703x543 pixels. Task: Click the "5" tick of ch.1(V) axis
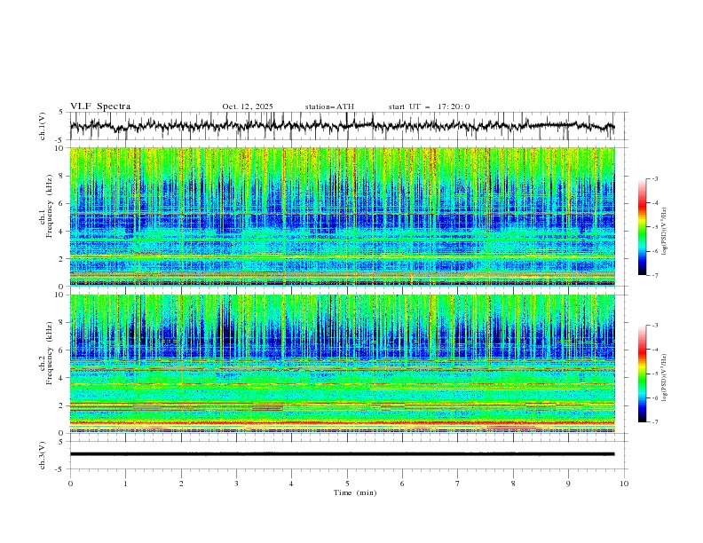pos(61,112)
